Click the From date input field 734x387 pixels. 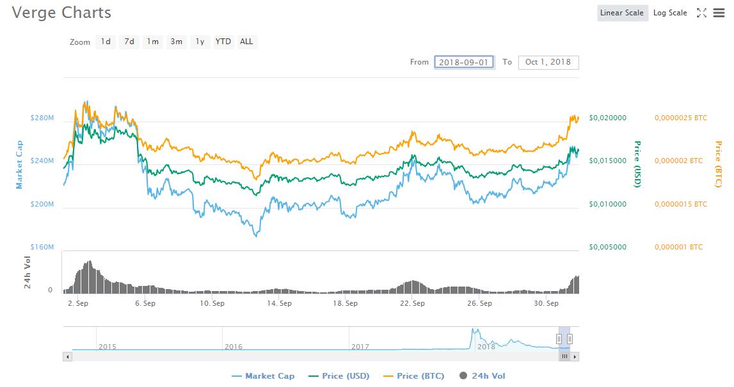coord(464,62)
